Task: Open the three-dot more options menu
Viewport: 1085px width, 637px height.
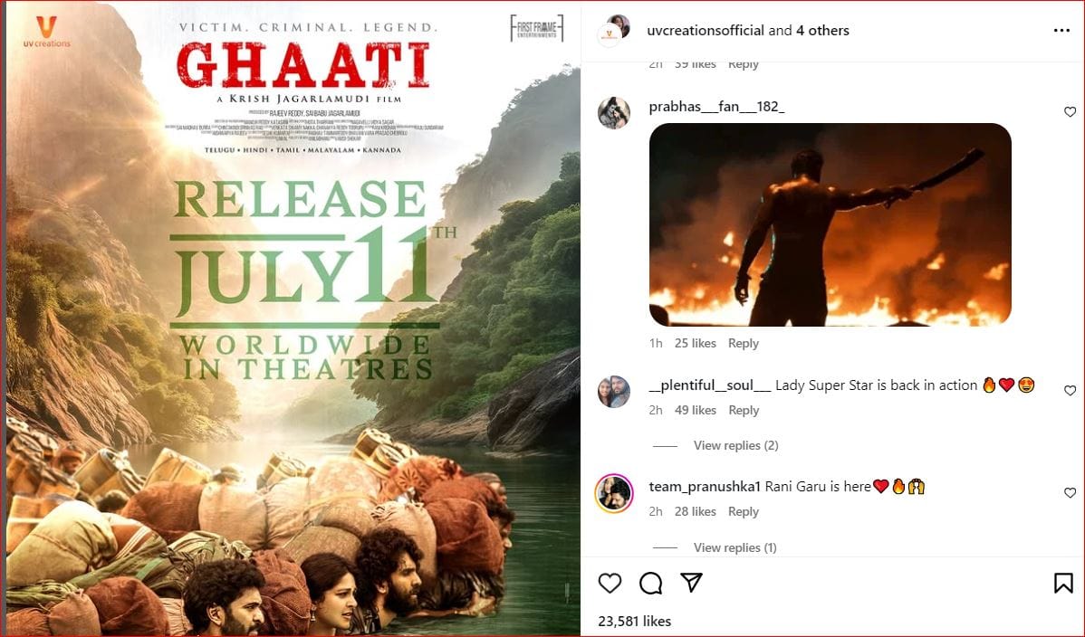Action: point(1061,31)
